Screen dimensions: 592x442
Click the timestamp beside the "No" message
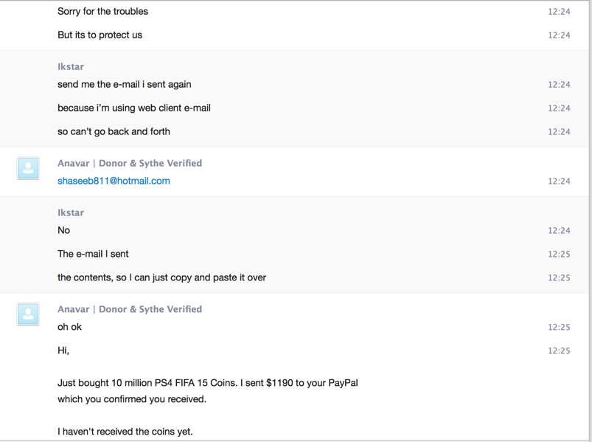click(559, 231)
